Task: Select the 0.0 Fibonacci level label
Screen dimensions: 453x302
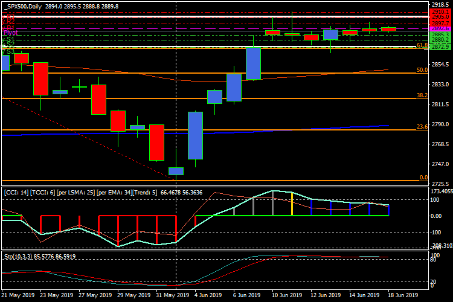Action: point(423,177)
